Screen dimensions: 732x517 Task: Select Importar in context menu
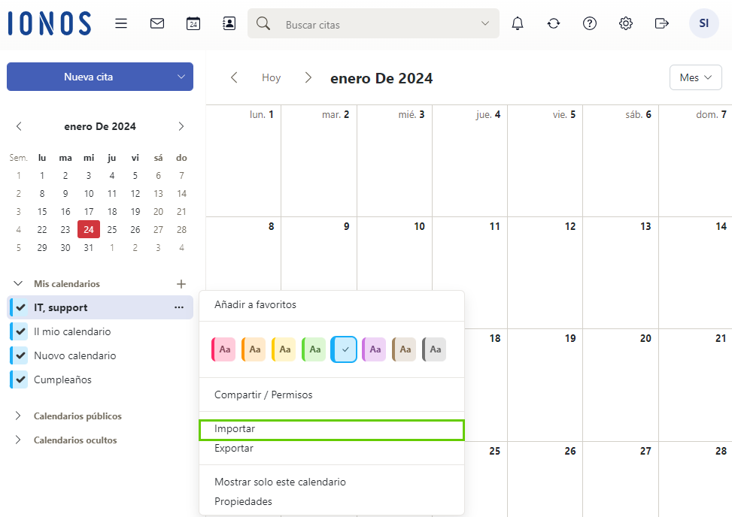pos(332,429)
